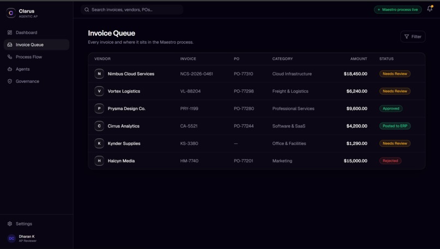Click Needs Review status for Kynder
Image resolution: width=440 pixels, height=249 pixels.
pyautogui.click(x=395, y=143)
